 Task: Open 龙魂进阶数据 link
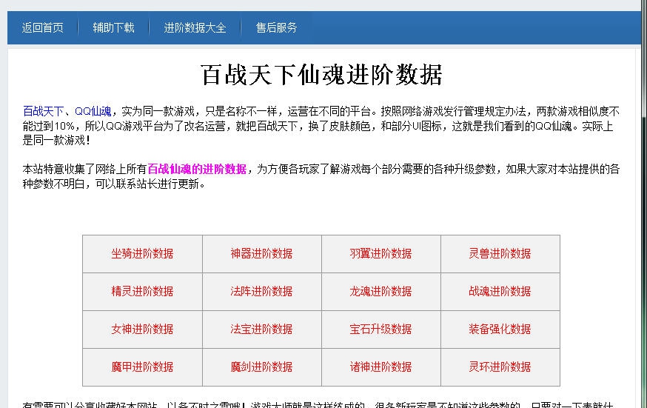(381, 292)
